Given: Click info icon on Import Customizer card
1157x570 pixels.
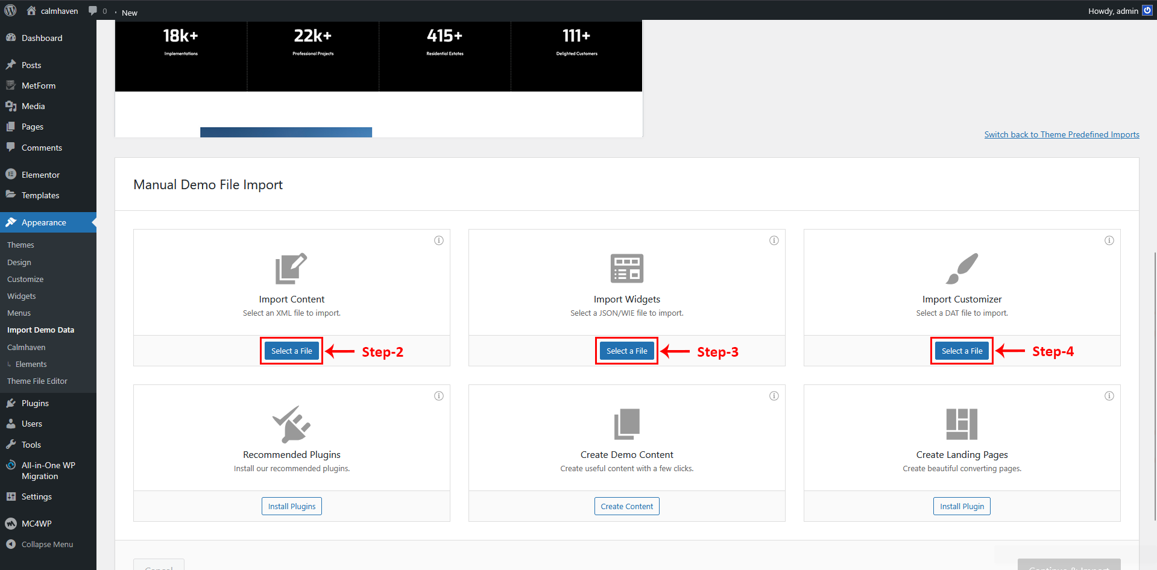Looking at the screenshot, I should tap(1109, 240).
